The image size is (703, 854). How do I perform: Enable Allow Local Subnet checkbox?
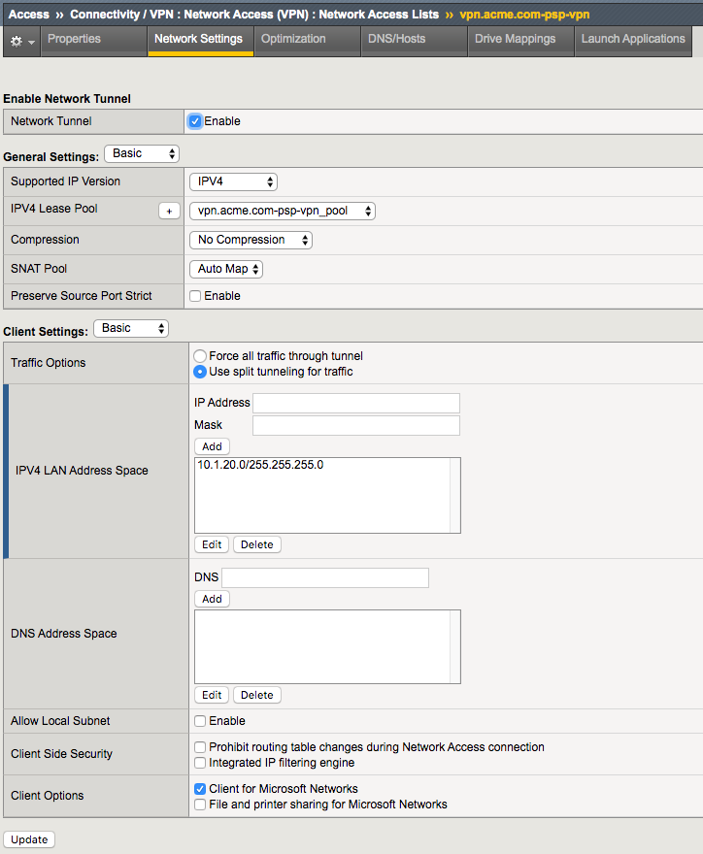(200, 721)
